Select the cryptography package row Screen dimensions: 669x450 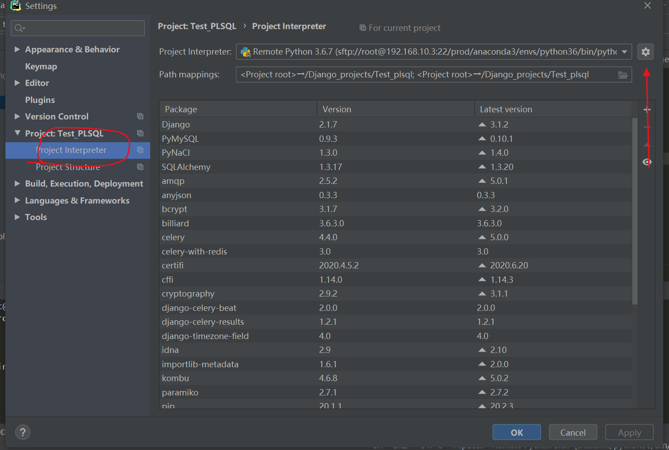tap(396, 293)
